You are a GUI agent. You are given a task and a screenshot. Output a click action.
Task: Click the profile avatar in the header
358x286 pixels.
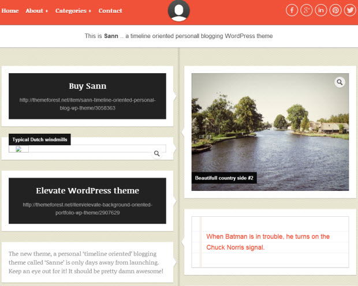(x=179, y=10)
